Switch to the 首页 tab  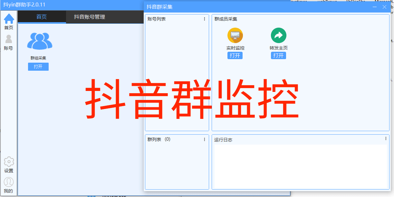tap(42, 17)
